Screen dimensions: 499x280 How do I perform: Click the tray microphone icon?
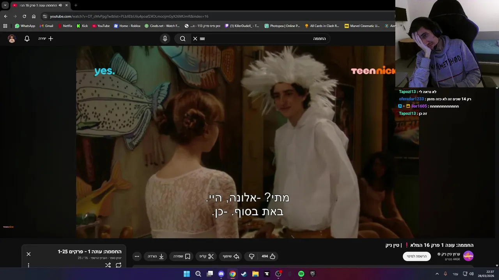click(446, 274)
